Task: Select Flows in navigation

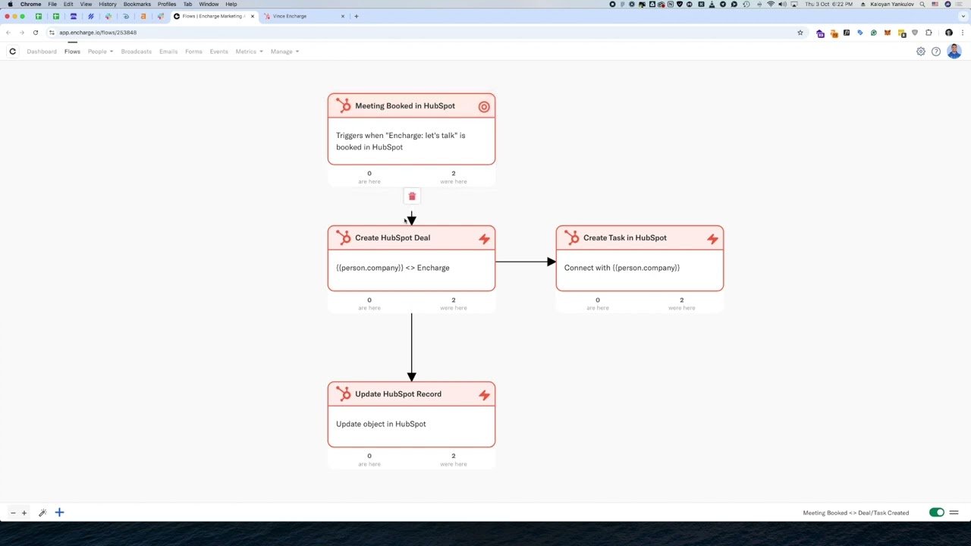Action: (72, 52)
